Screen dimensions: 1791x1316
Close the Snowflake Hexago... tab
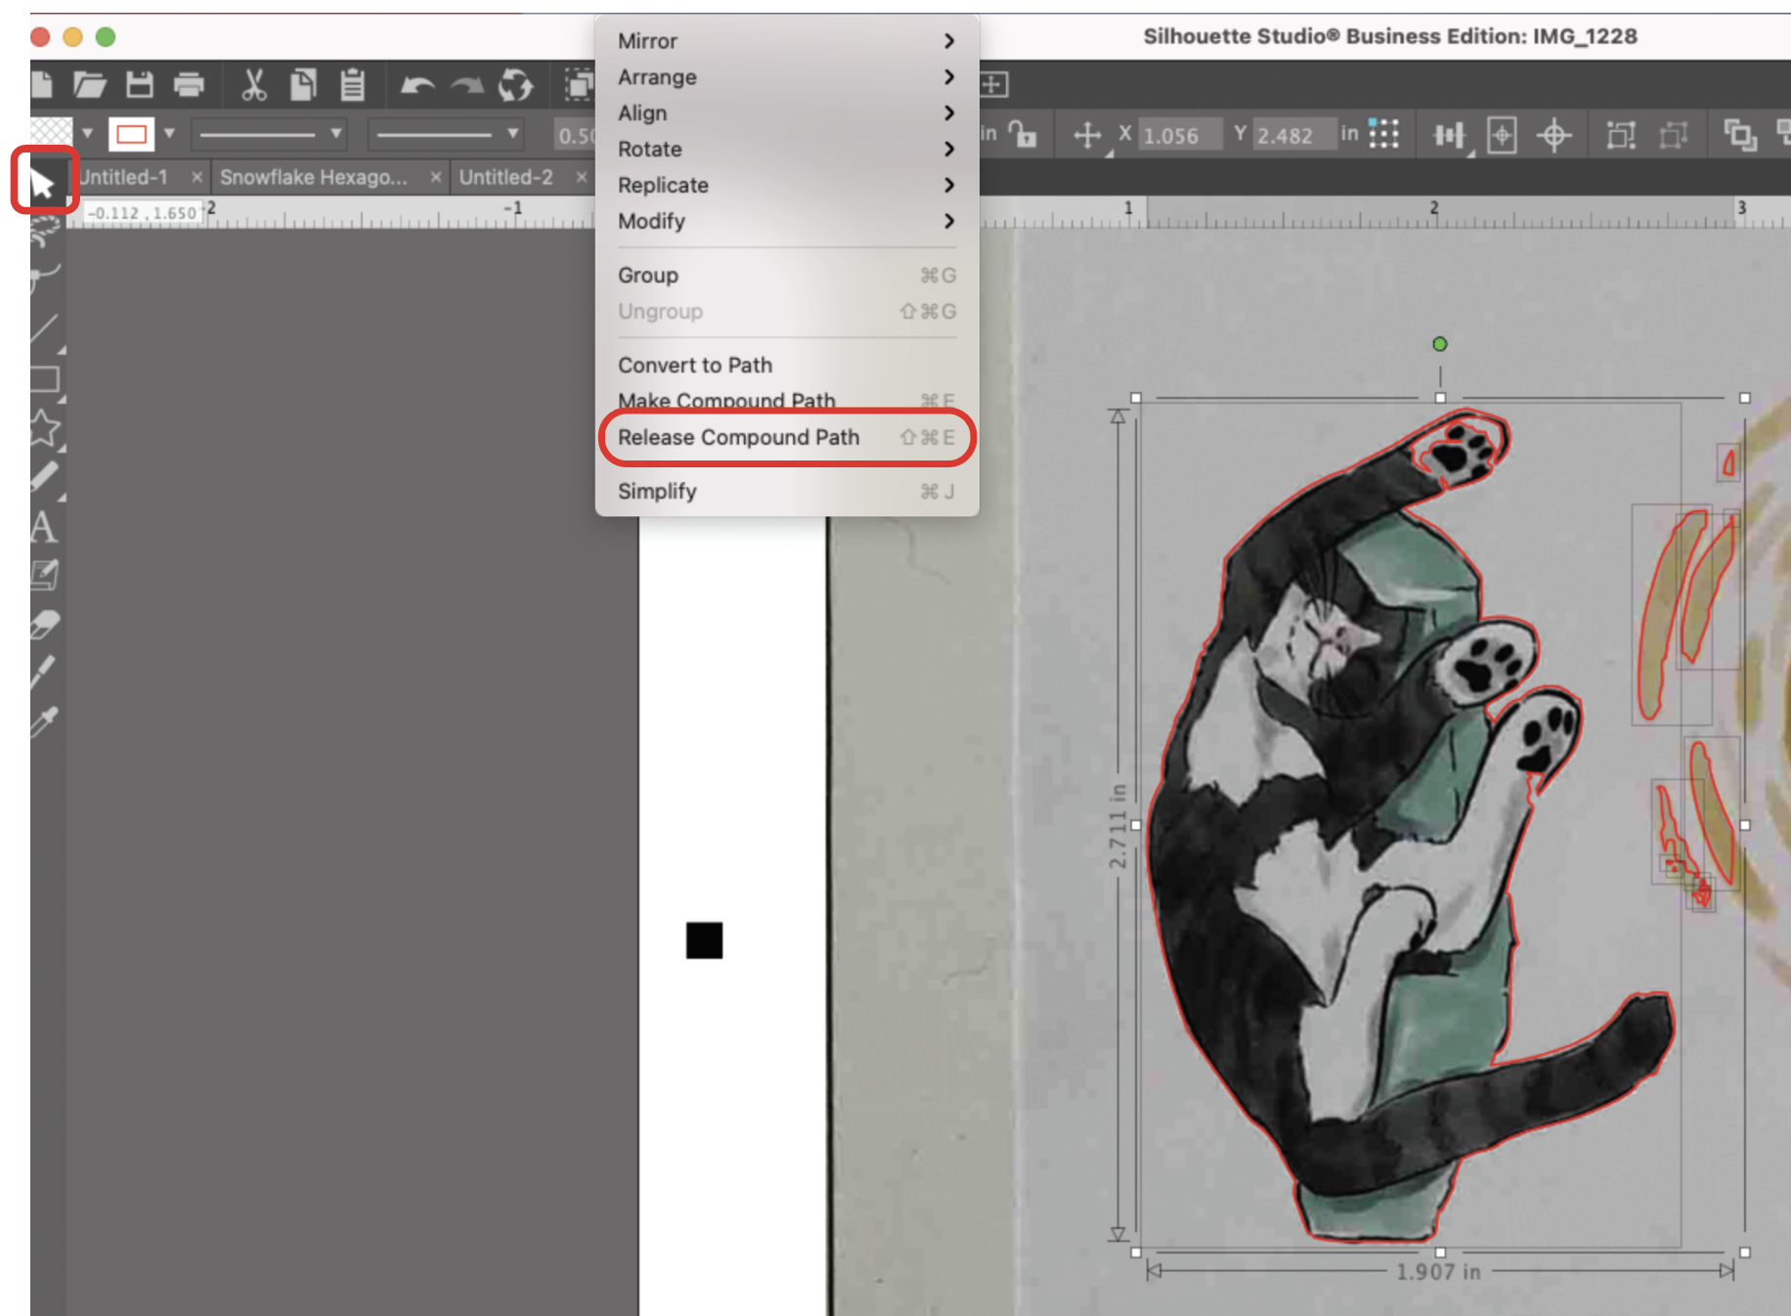click(x=436, y=177)
